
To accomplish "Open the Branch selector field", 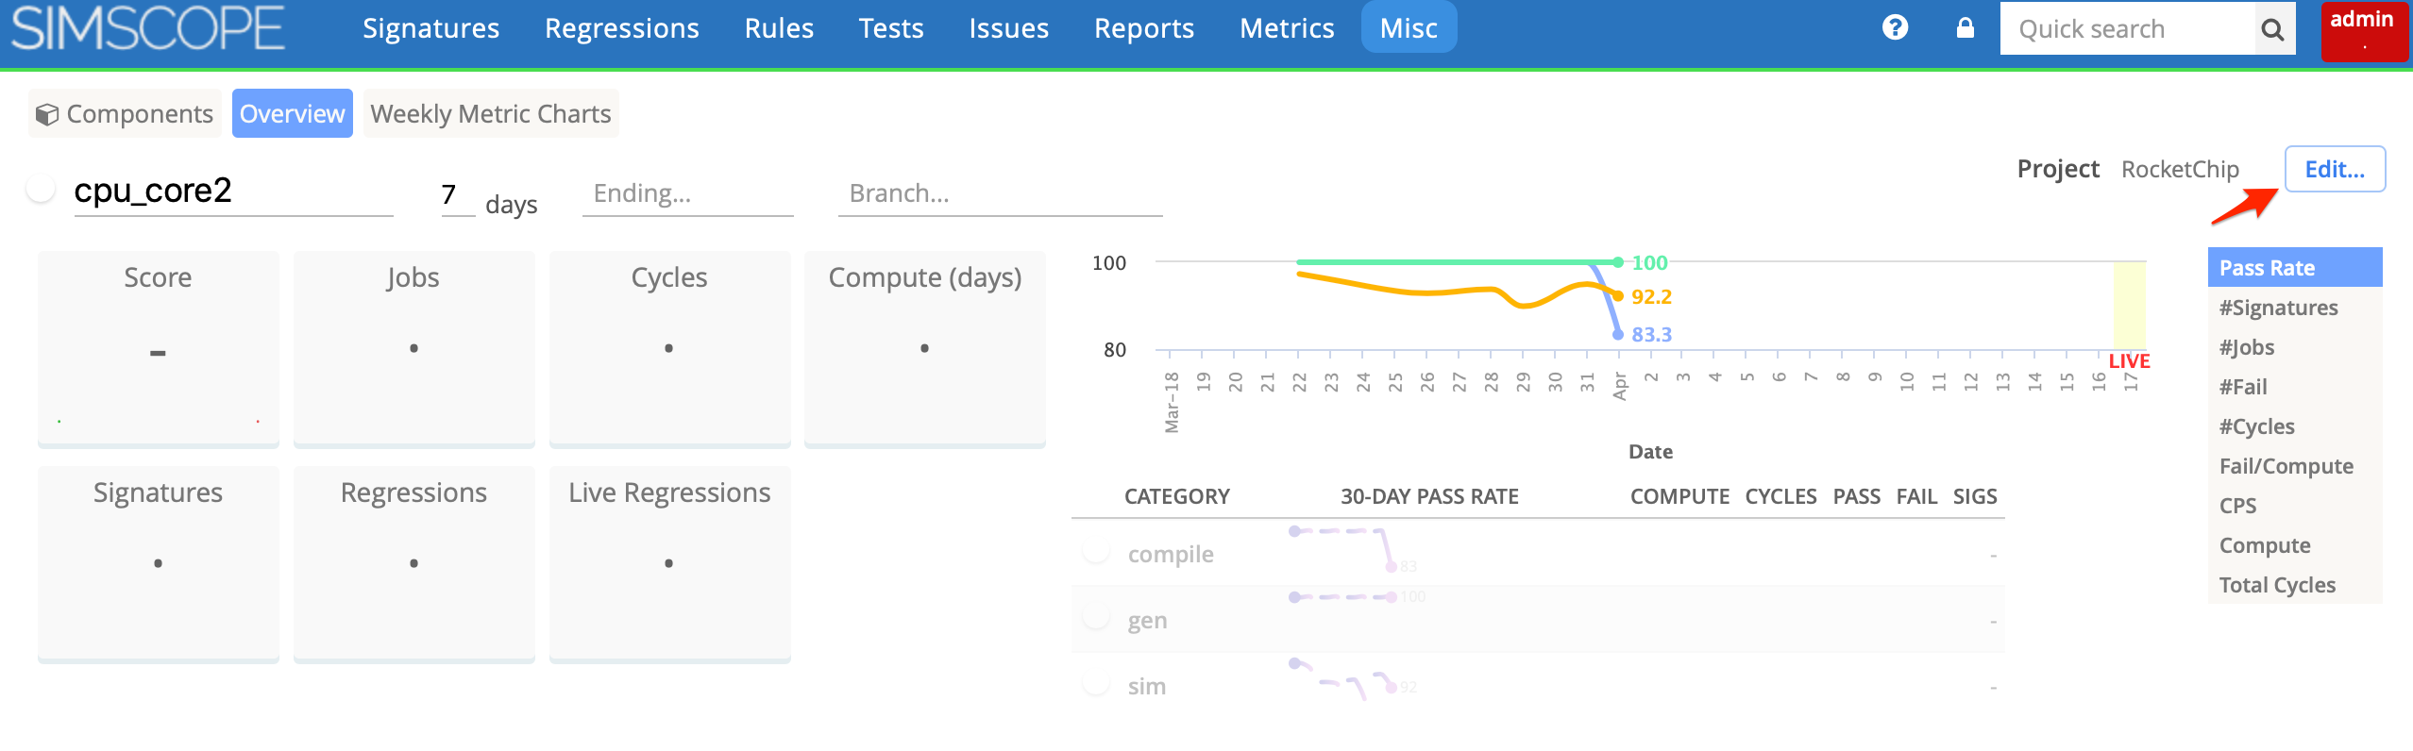I will (x=1000, y=193).
